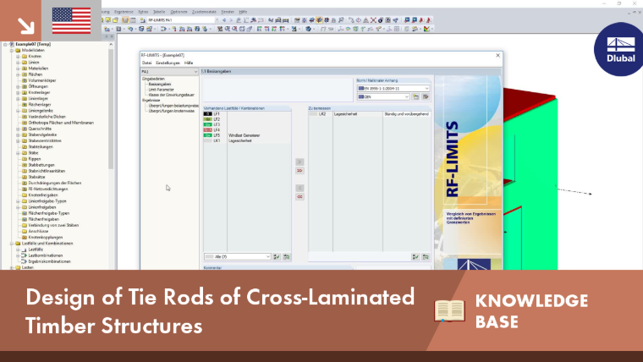Viewport: 643px width, 362px height.
Task: Click the remove-all double left arrow button
Action: pos(300,197)
